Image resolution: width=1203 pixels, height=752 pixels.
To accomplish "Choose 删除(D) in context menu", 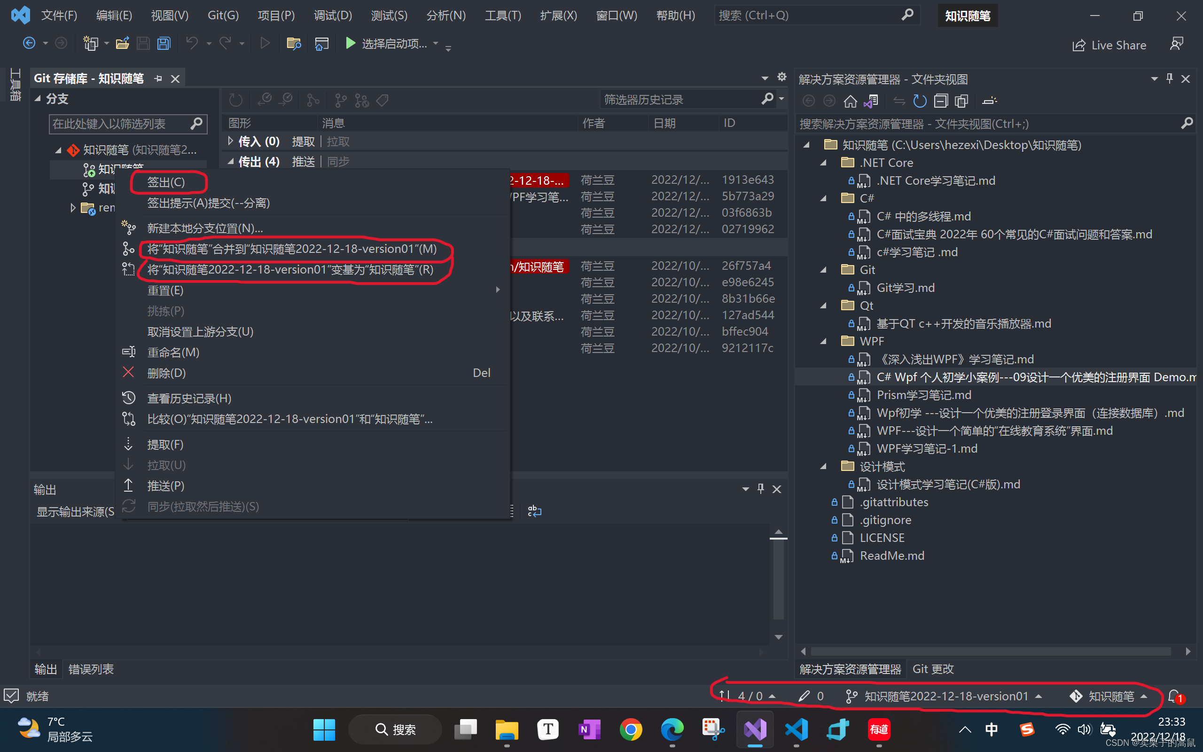I will point(166,373).
